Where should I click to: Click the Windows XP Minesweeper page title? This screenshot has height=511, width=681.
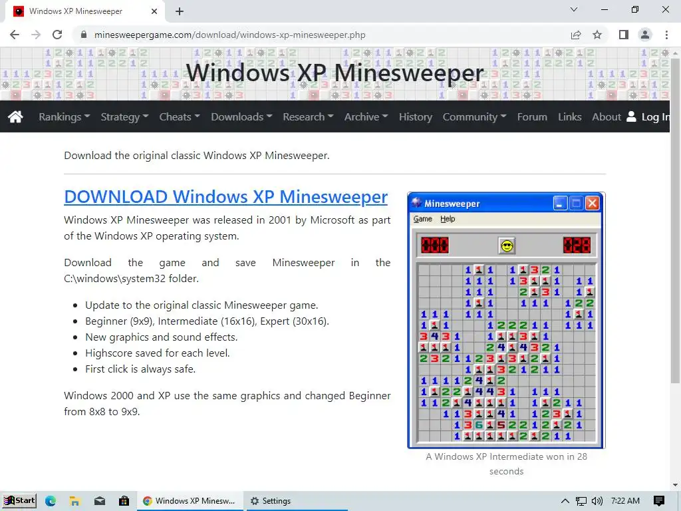pos(335,72)
